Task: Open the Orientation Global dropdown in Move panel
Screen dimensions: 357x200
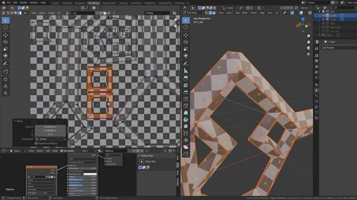Action: [51, 139]
